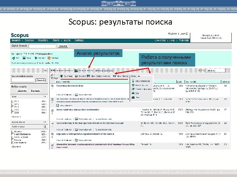Collapse the refine sidebar with double-arrow icon
The width and height of the screenshot is (237, 177).
[x=45, y=70]
